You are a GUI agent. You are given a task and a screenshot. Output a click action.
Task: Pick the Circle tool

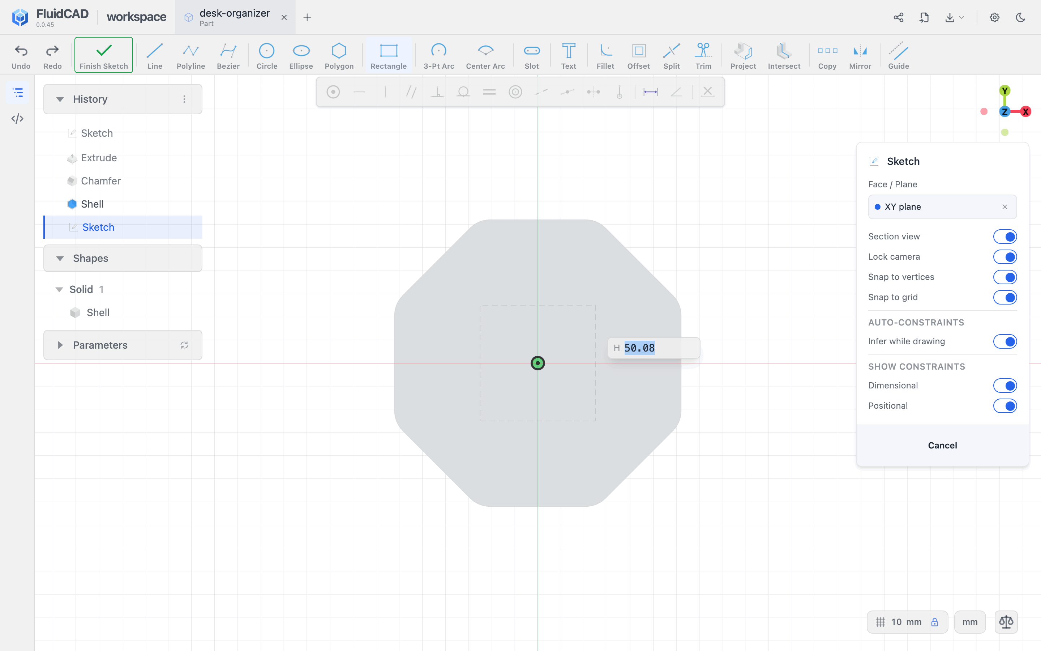(267, 56)
